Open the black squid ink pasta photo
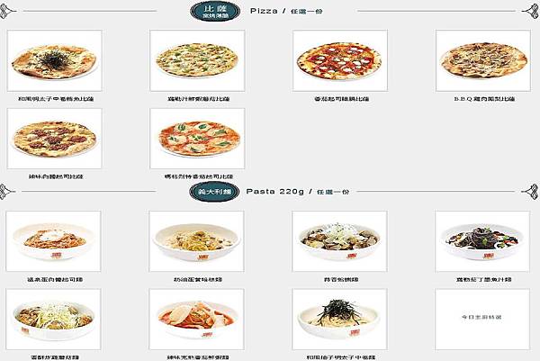 pos(482,241)
